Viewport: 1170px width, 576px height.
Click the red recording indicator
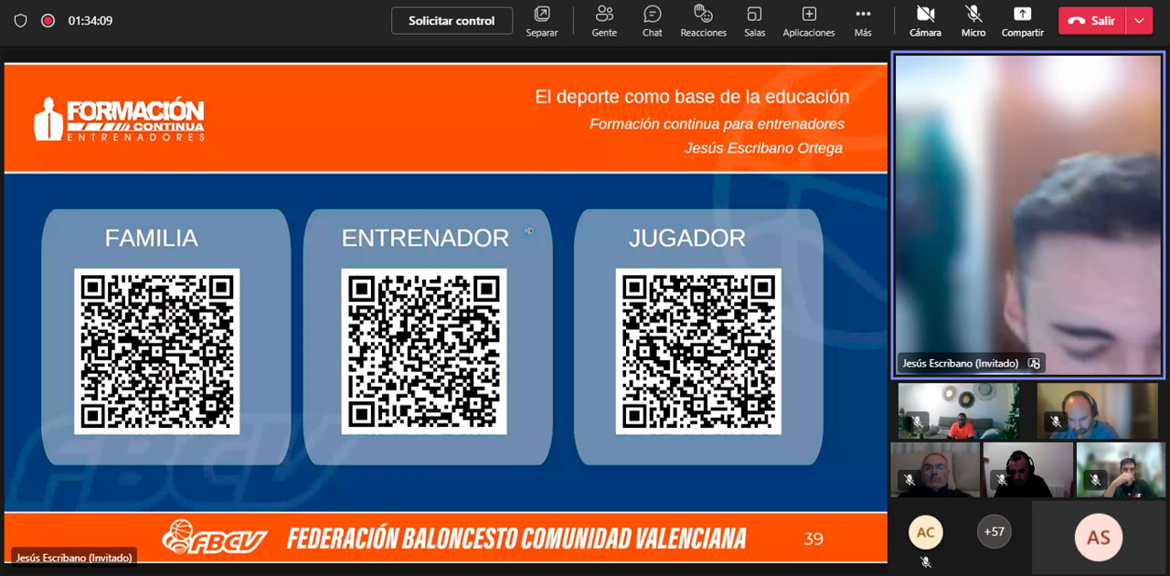tap(48, 20)
